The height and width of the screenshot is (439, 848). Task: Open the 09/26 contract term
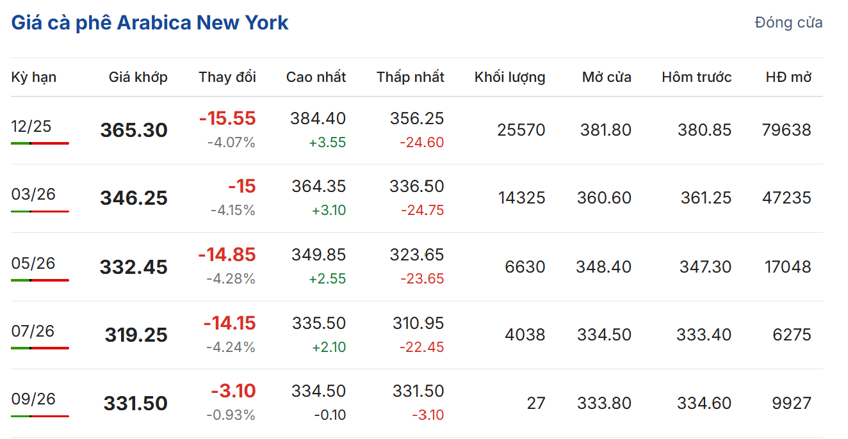(33, 399)
